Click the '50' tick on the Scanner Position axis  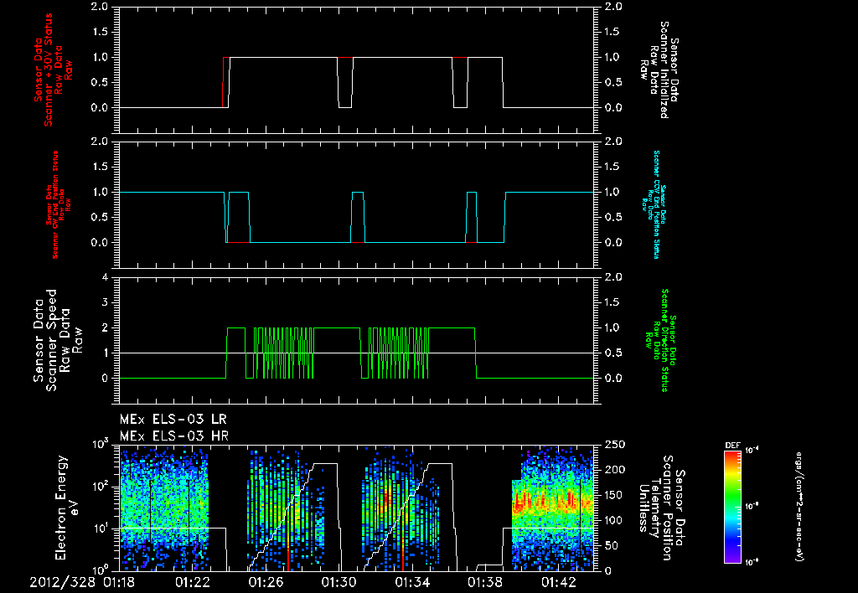point(611,545)
